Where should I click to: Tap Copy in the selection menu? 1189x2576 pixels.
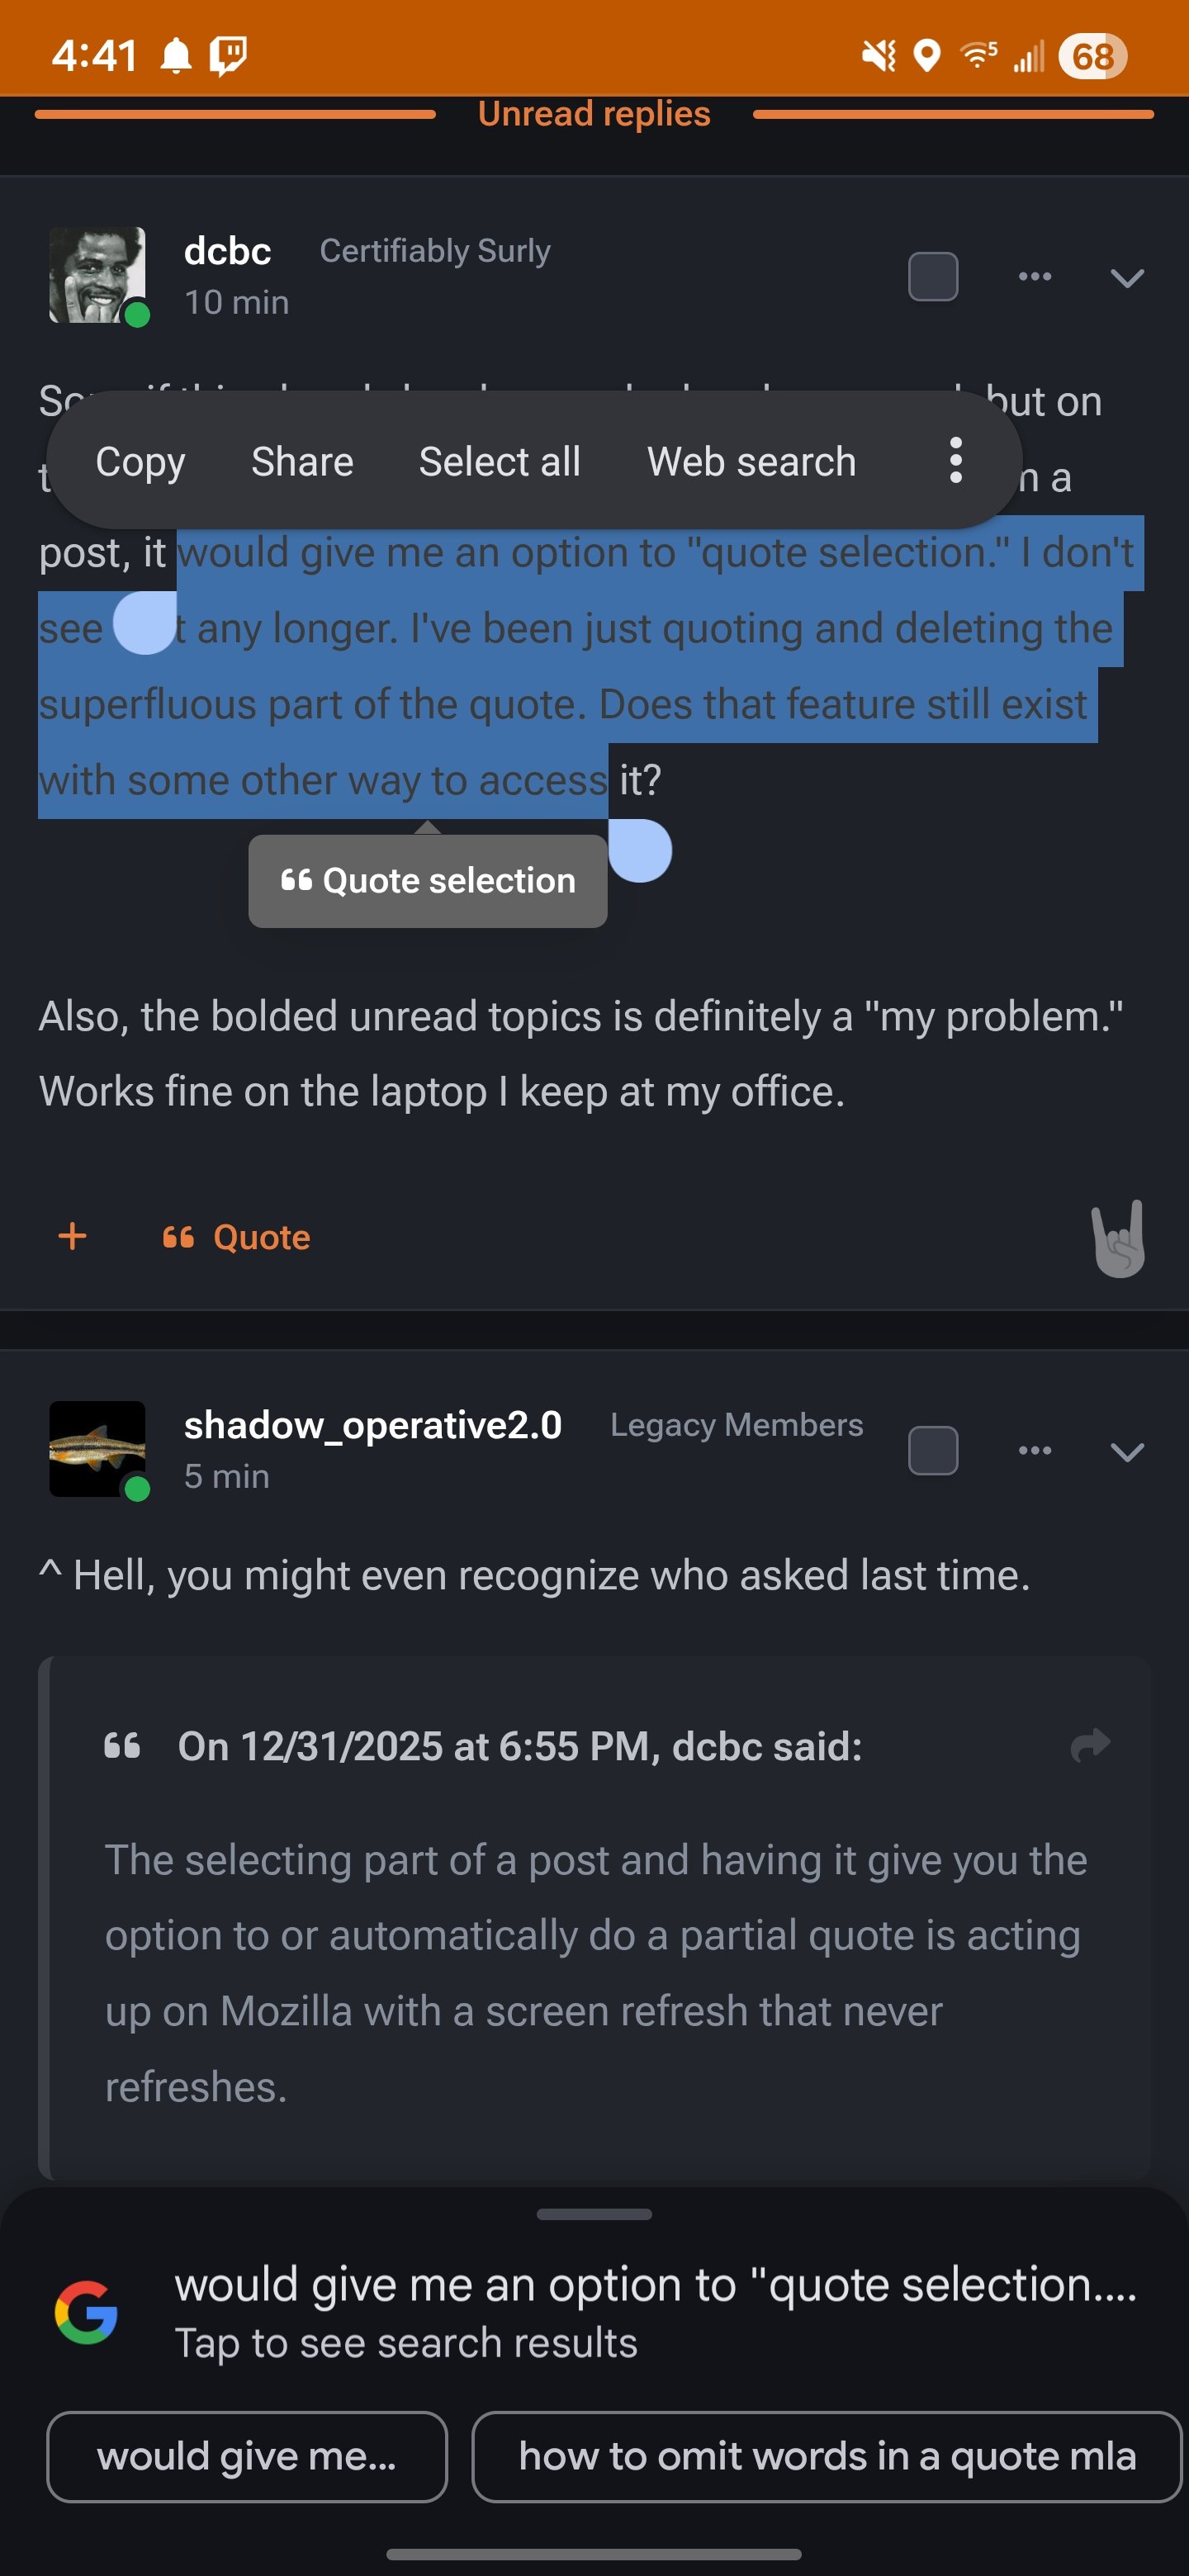140,462
